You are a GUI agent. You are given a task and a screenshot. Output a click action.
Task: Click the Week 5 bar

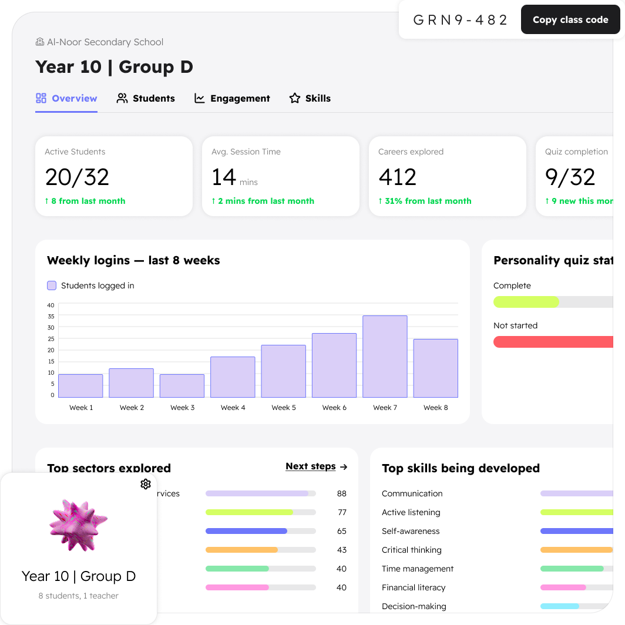coord(283,371)
